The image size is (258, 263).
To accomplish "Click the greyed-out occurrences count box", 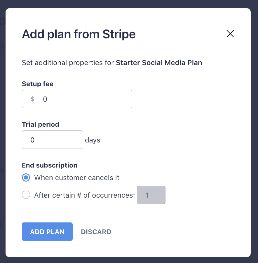I will pyautogui.click(x=151, y=195).
